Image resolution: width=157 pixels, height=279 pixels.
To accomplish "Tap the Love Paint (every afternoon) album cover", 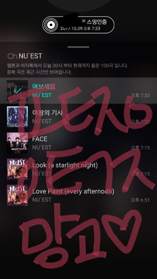I will pos(17,195).
